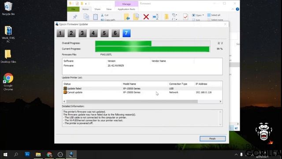This screenshot has height=159, width=282.
Task: Click Detailed Information scroll up arrow
Action: click(x=220, y=112)
